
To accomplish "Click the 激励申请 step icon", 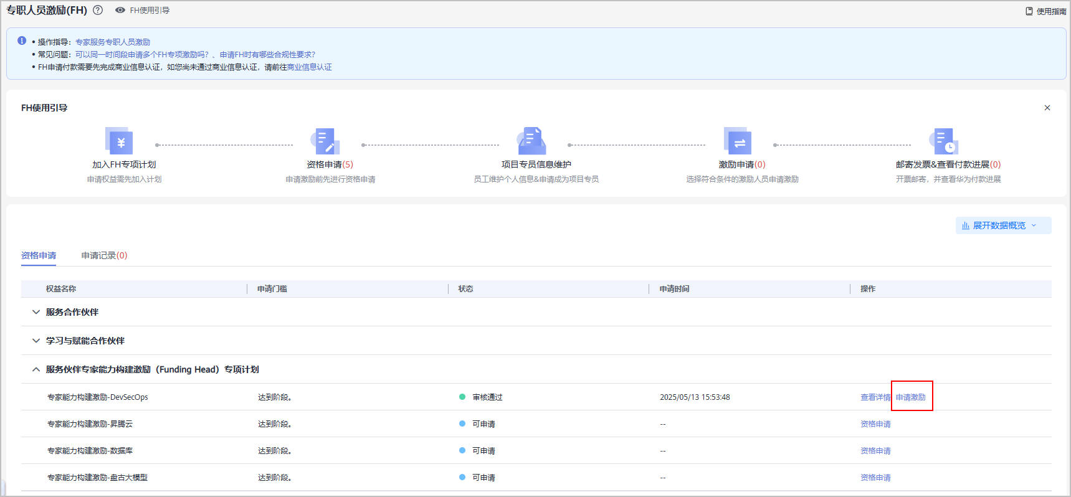I will click(738, 141).
